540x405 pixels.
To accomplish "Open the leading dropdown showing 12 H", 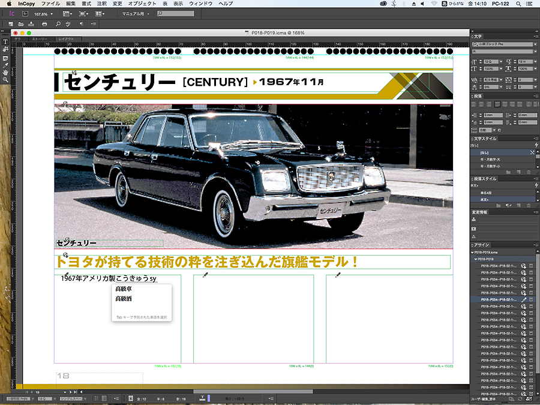I will click(x=535, y=62).
